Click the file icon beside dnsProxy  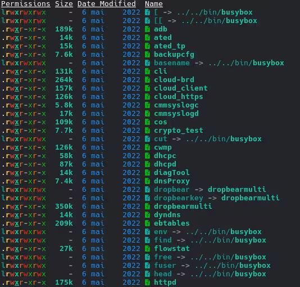coord(147,181)
